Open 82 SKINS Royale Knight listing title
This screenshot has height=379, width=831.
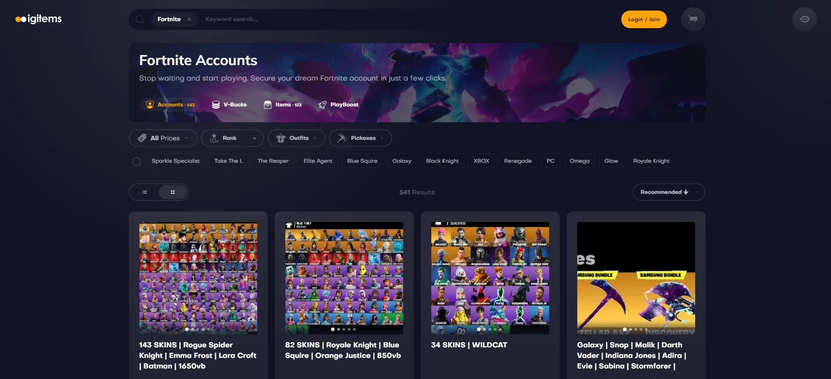tap(343, 350)
